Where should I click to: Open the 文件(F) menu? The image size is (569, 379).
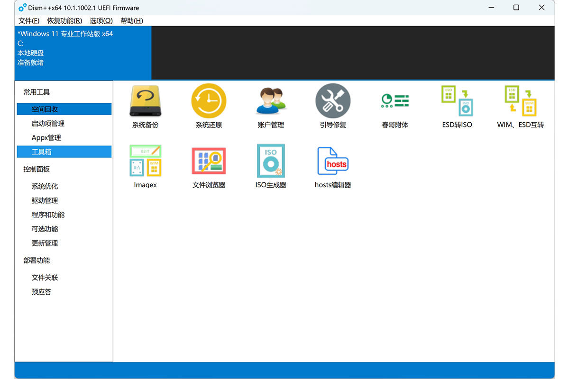(29, 21)
